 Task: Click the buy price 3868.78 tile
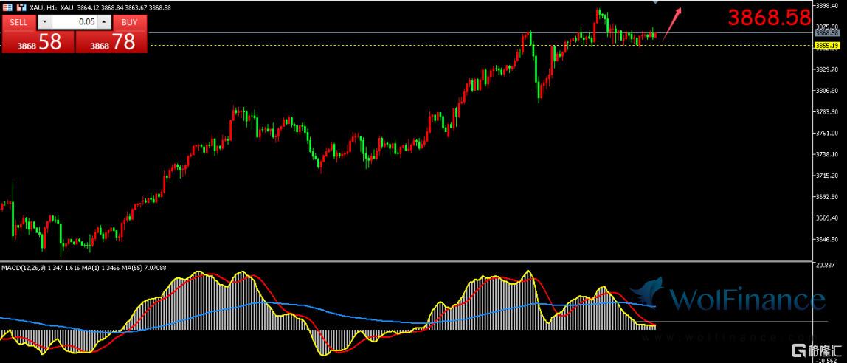click(x=111, y=43)
